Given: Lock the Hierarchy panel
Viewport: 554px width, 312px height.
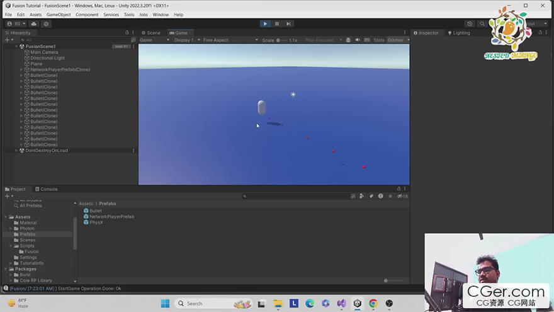Looking at the screenshot, I should pos(127,33).
